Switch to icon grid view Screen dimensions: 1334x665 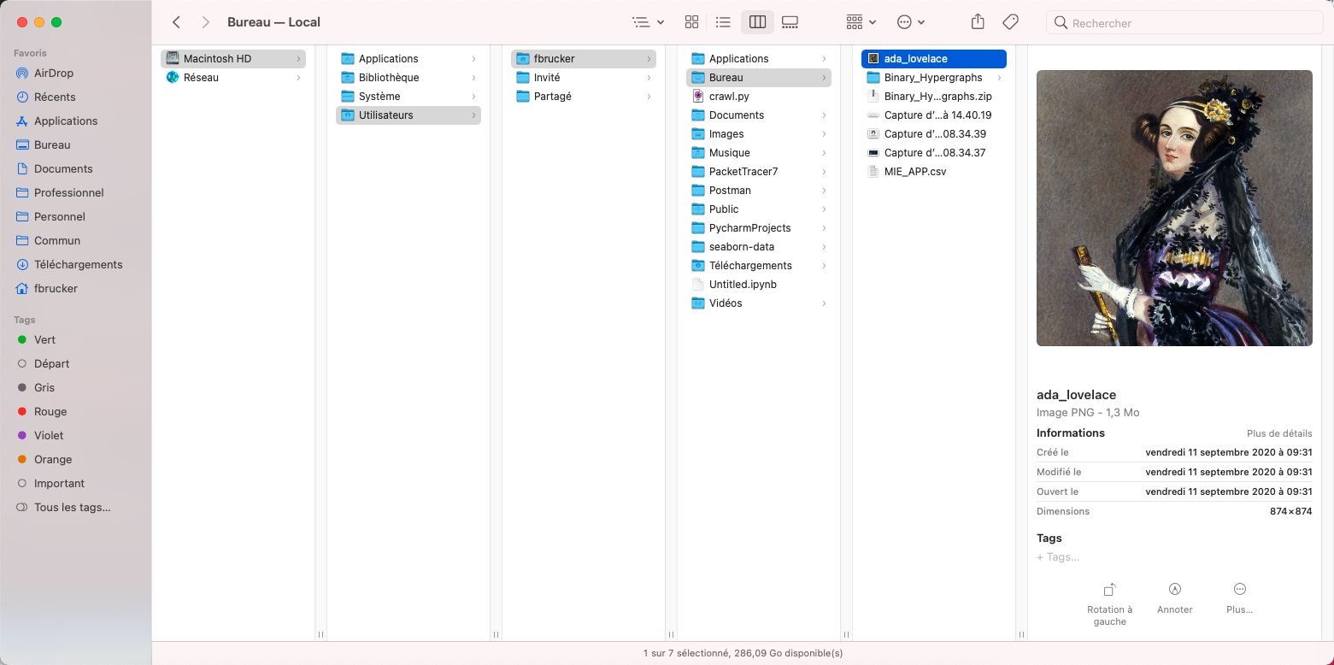pyautogui.click(x=691, y=21)
